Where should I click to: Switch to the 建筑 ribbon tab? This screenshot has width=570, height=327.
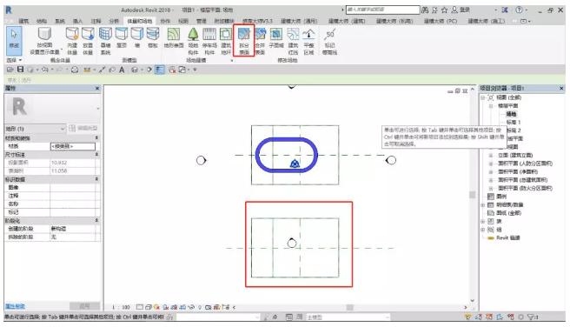click(x=23, y=21)
